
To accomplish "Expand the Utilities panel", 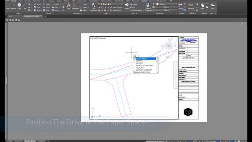I will 193,13.
